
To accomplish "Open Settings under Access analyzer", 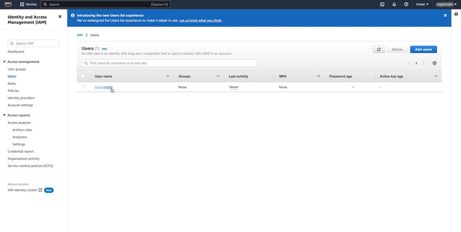I will tap(19, 144).
